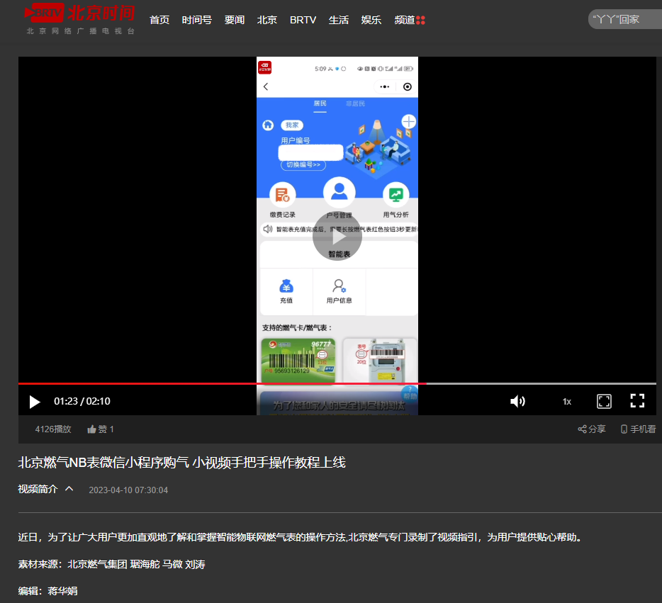Click the three-dot menu in mini program
This screenshot has height=603, width=662.
click(385, 86)
